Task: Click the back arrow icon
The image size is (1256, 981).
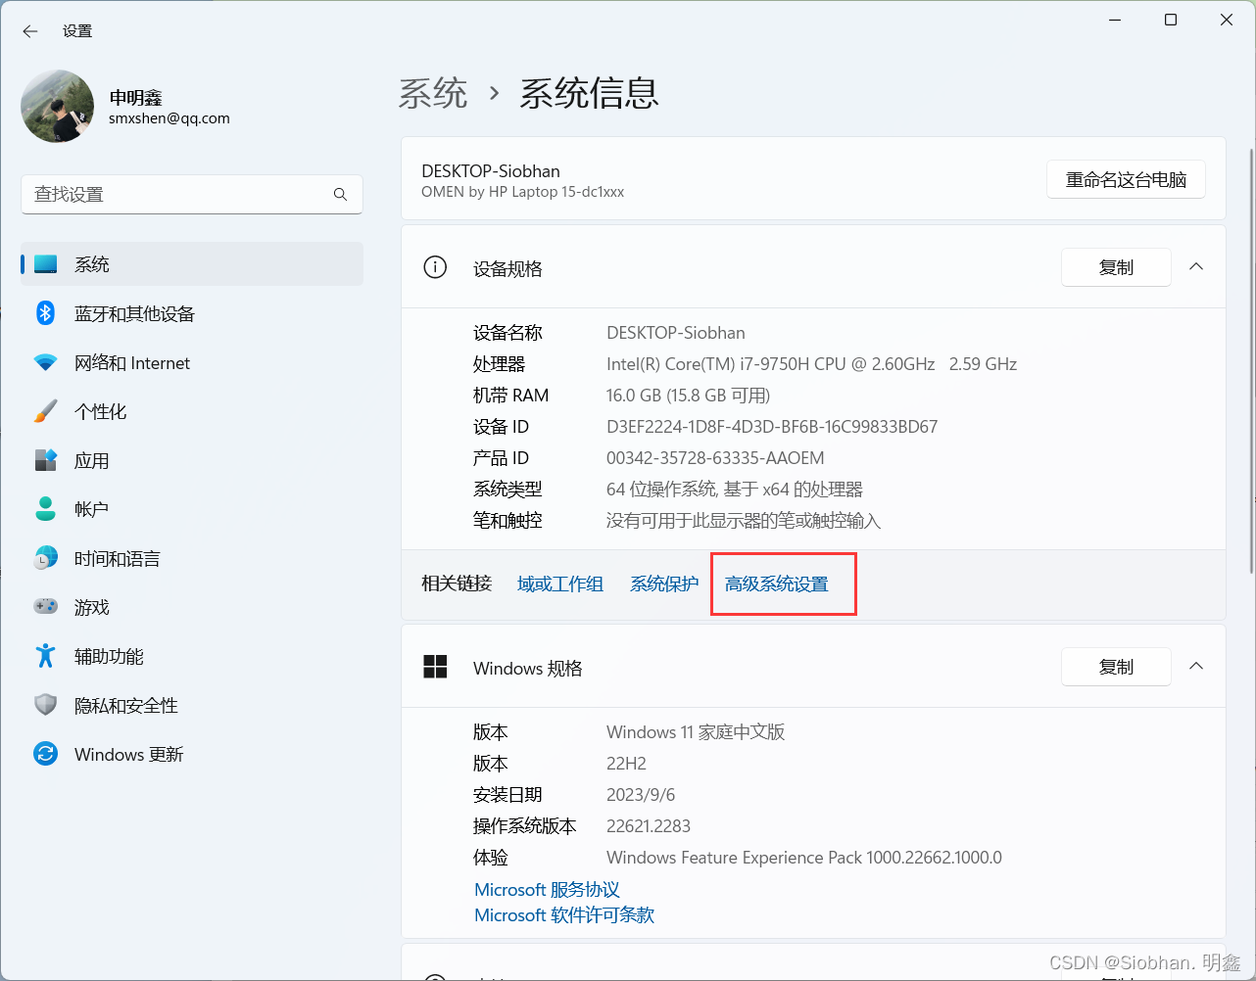Action: (x=30, y=31)
